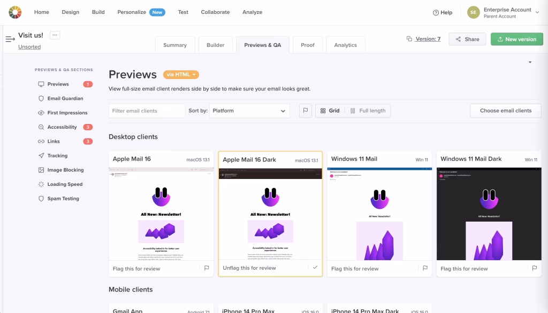
Task: Open the Windows 11 Mail preview thumbnail
Action: click(379, 214)
